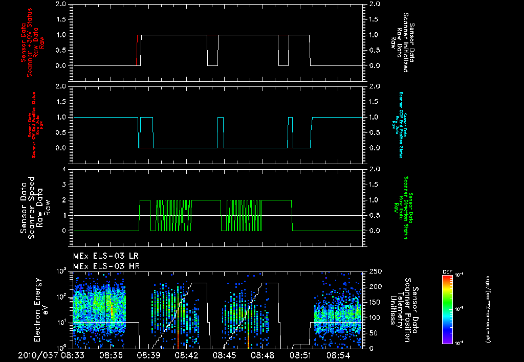Click the "08:36" time tick label
Screen dimensions: 524x362
[111, 355]
